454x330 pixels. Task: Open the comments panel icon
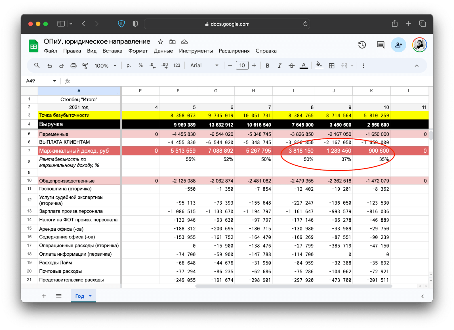[380, 45]
